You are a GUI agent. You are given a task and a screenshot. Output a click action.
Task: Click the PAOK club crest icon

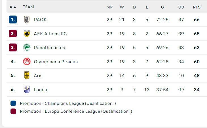[27, 20]
